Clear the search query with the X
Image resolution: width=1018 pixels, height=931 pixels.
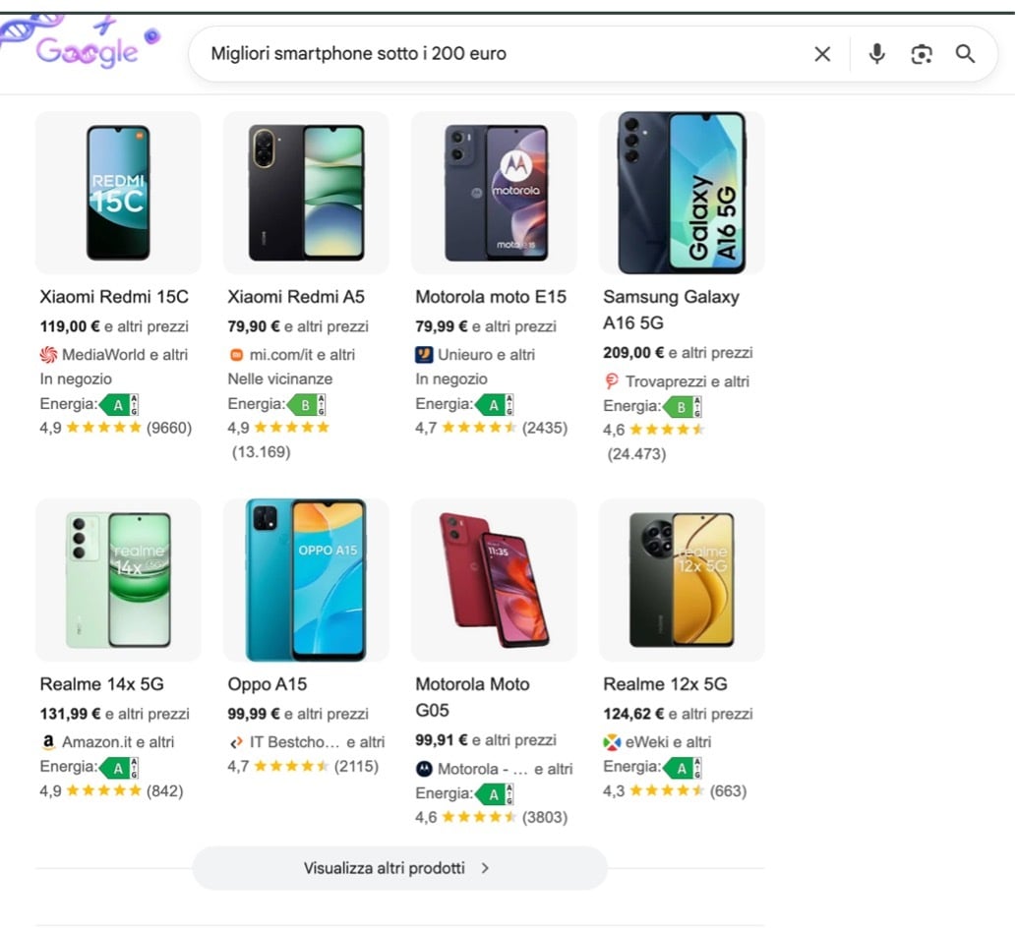[822, 54]
